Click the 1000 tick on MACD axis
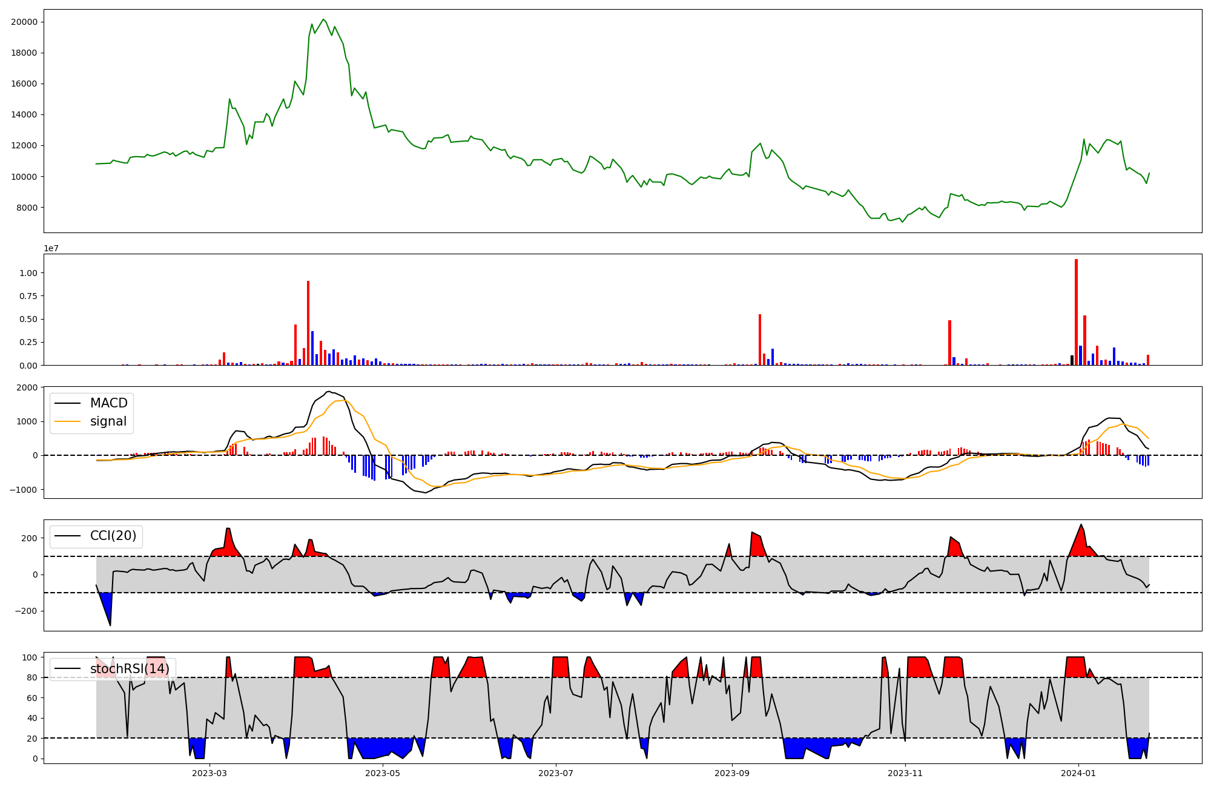 (27, 421)
